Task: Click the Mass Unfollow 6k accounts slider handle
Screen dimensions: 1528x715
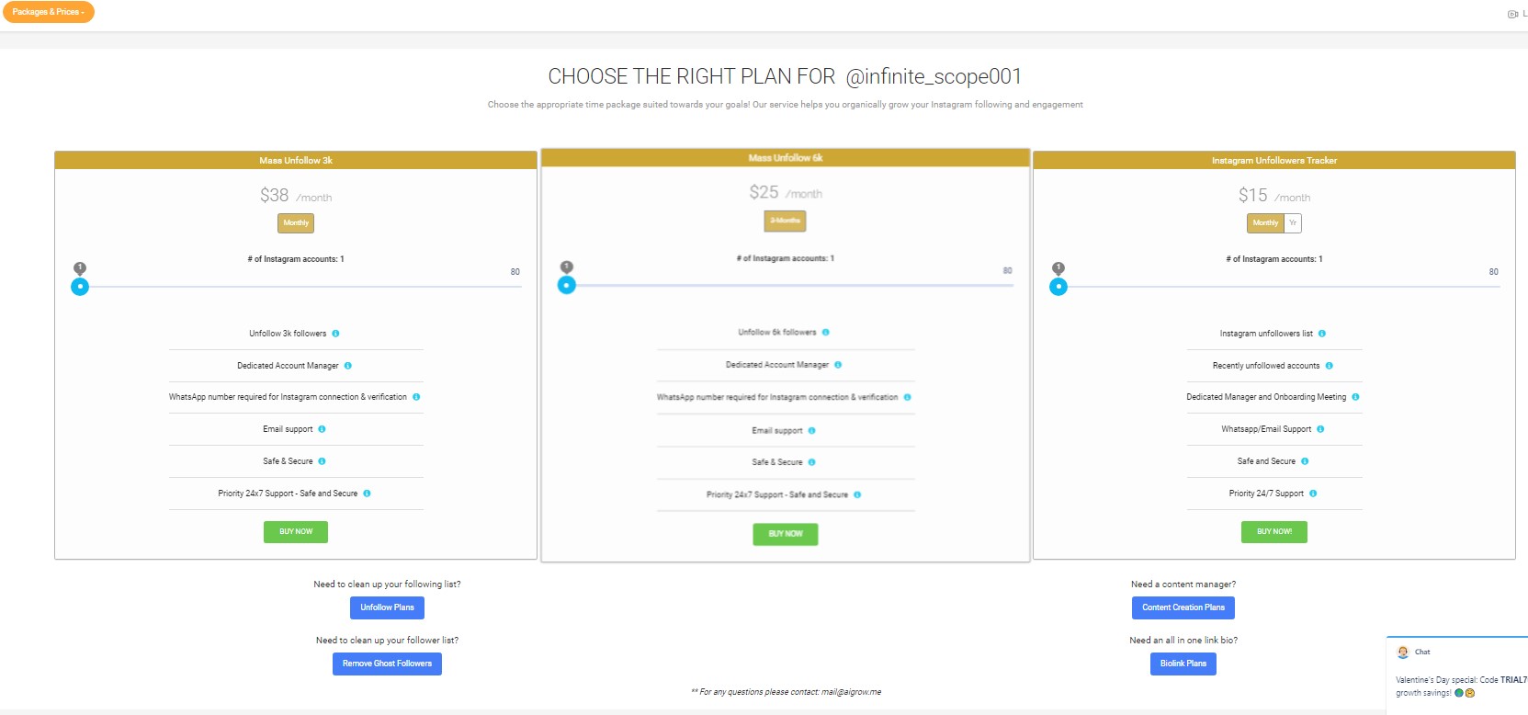Action: click(567, 286)
